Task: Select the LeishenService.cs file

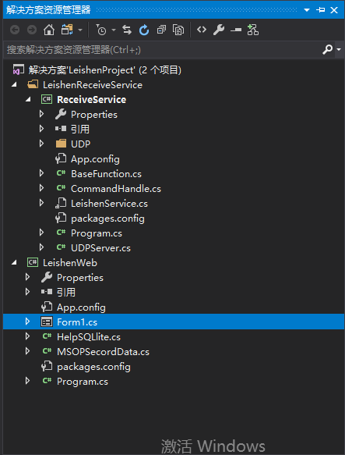Action: pyautogui.click(x=109, y=204)
